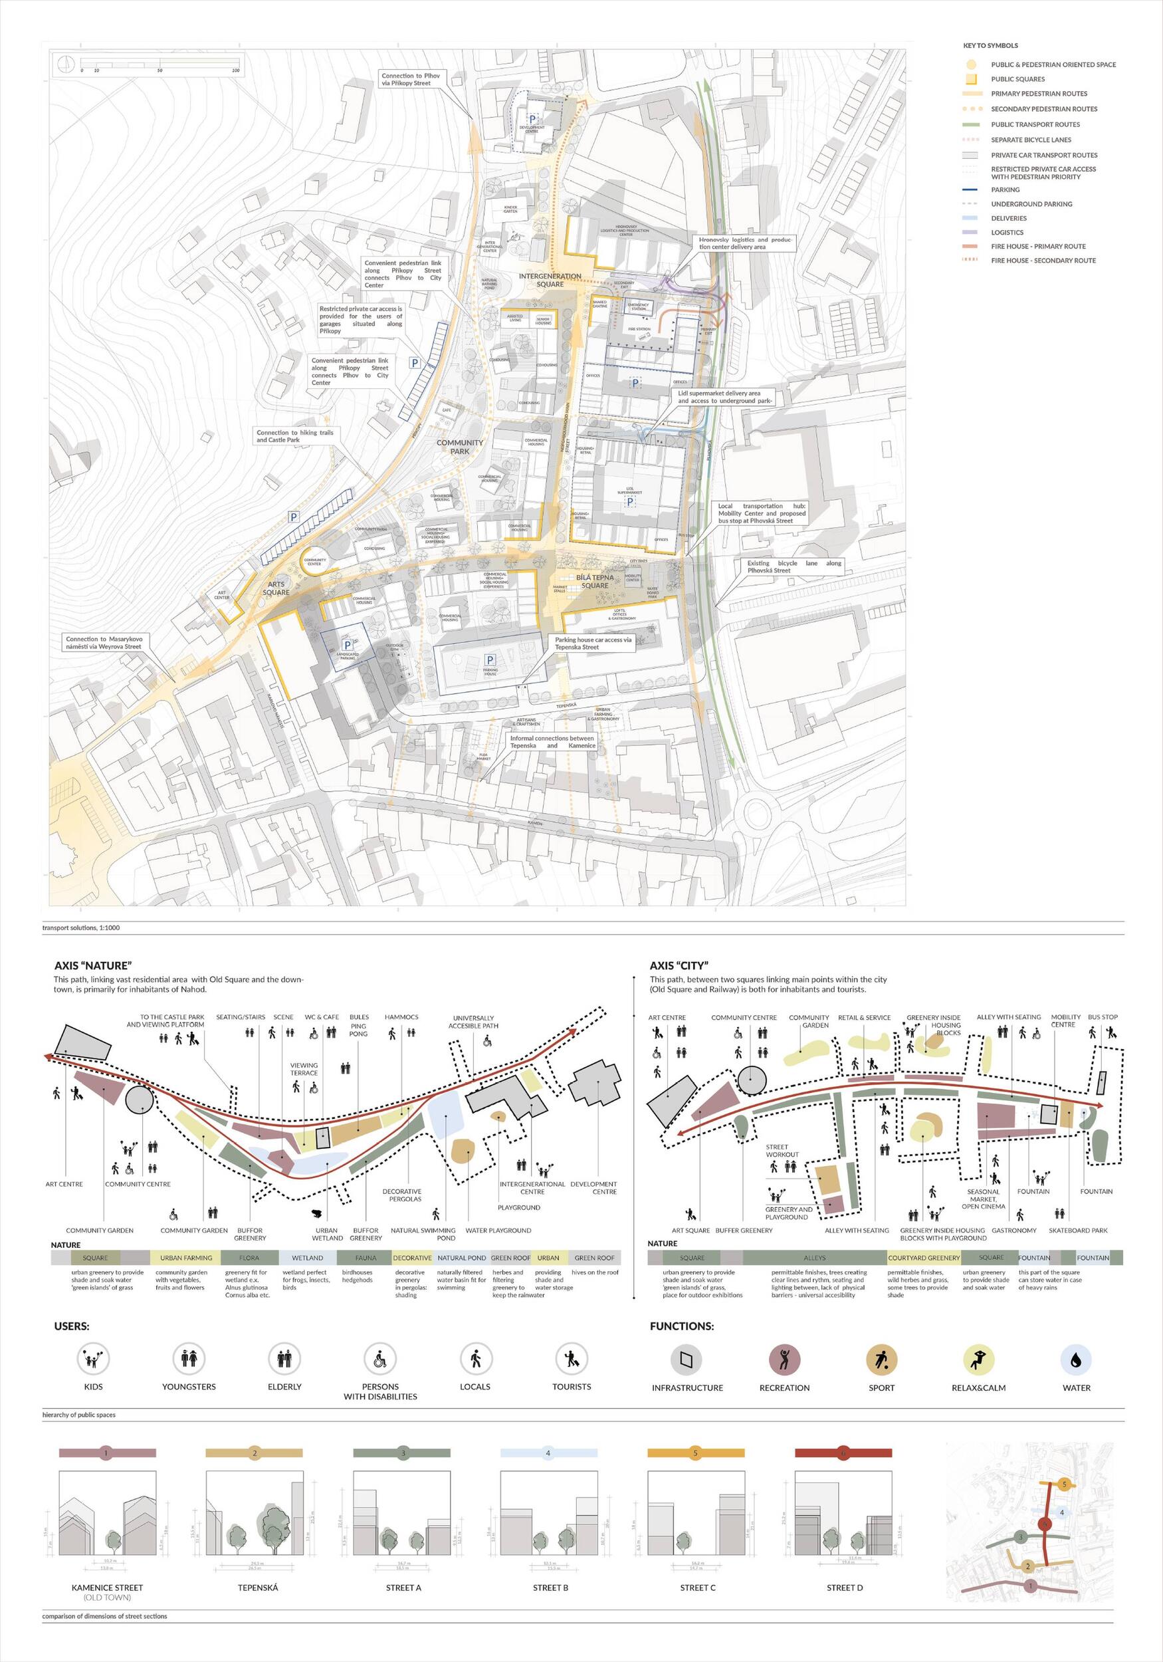Click the Tourists user icon

coord(571,1359)
